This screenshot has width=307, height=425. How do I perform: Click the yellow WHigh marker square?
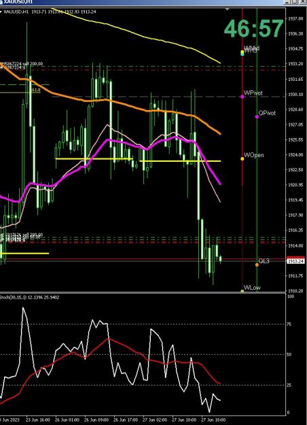[x=242, y=52]
